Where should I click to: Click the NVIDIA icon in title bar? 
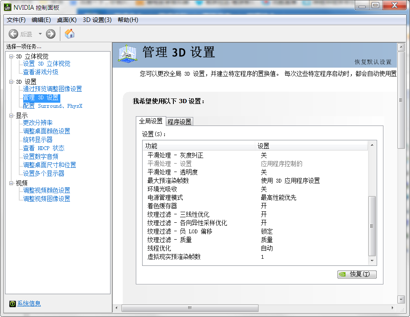coord(8,7)
